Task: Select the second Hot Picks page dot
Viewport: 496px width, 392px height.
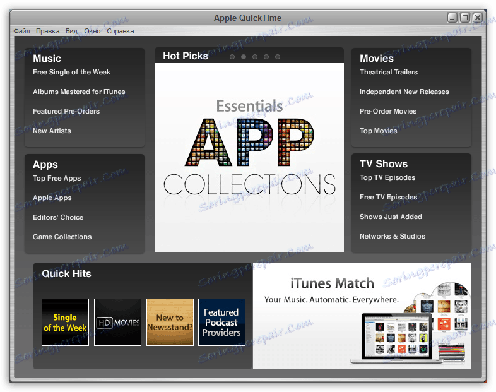Action: (244, 57)
